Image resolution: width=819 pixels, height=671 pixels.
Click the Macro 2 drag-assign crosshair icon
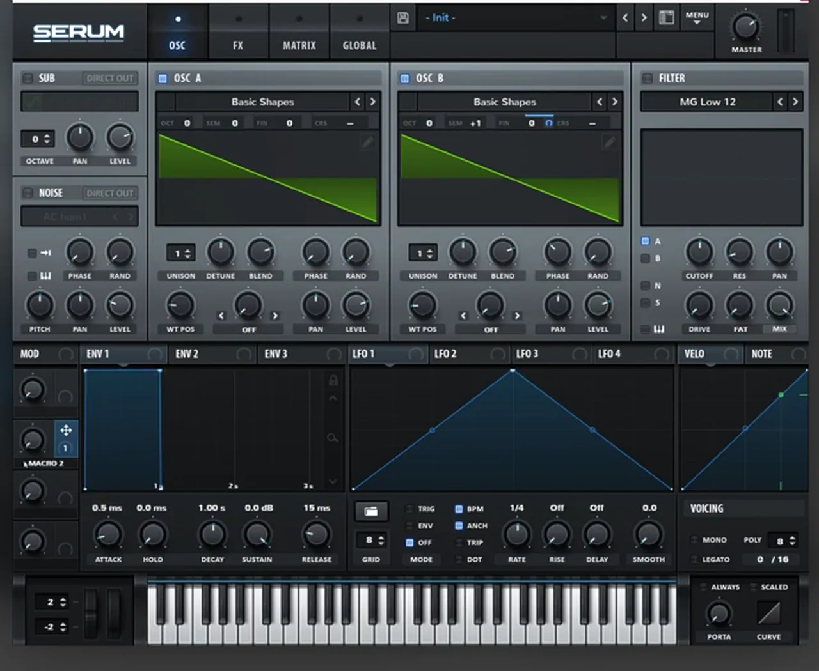pyautogui.click(x=66, y=430)
